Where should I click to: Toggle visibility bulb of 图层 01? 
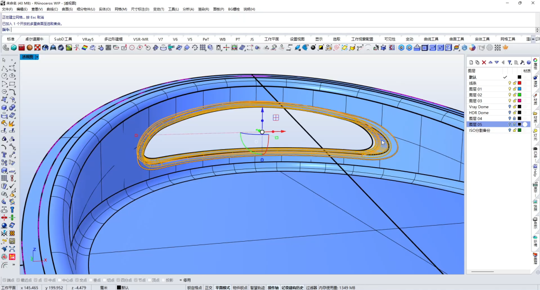coord(509,89)
